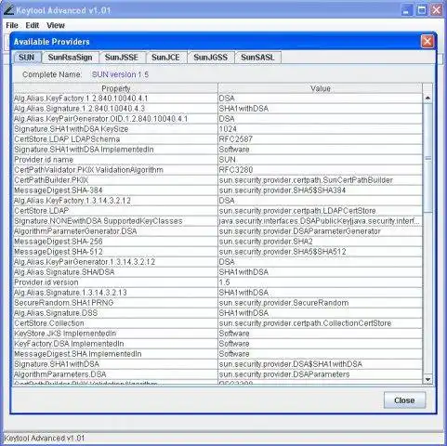Viewport: 447px width, 446px height.
Task: Select 'Signature.SHA1withDSA ImplementedIn' property
Action: [x=115, y=150]
